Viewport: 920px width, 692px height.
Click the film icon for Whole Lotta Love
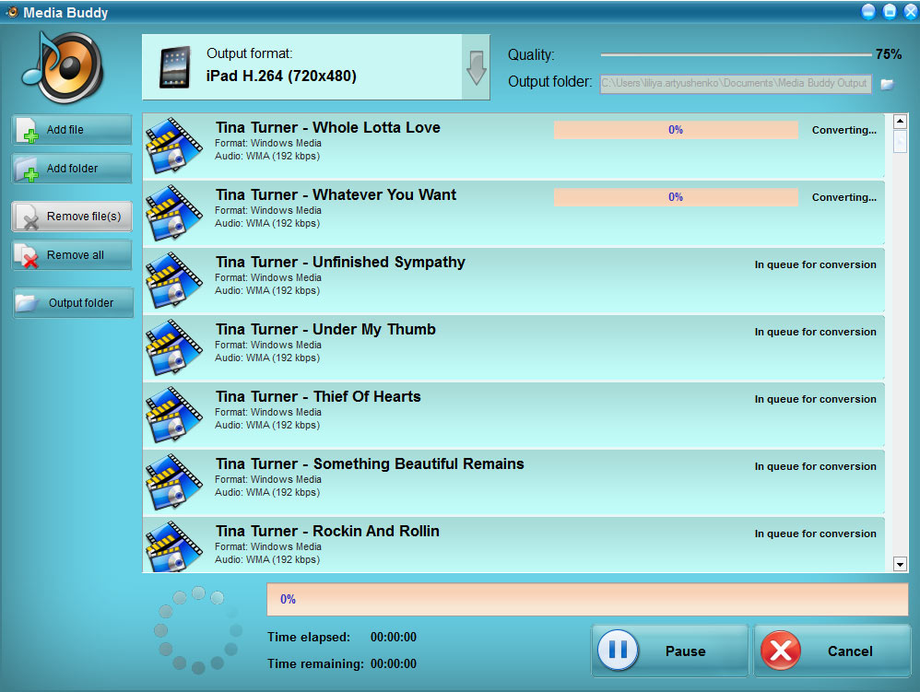click(x=173, y=146)
